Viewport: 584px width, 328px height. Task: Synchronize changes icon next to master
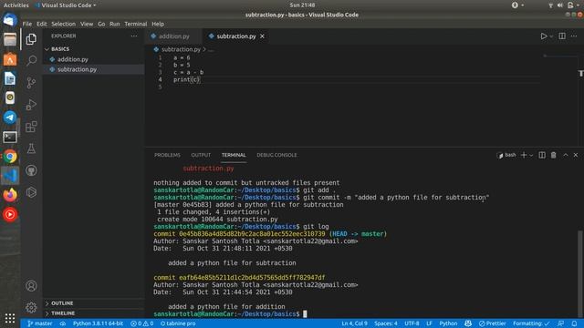coord(63,323)
